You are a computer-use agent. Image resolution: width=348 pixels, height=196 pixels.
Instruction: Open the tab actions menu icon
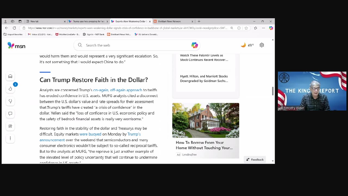(20, 21)
